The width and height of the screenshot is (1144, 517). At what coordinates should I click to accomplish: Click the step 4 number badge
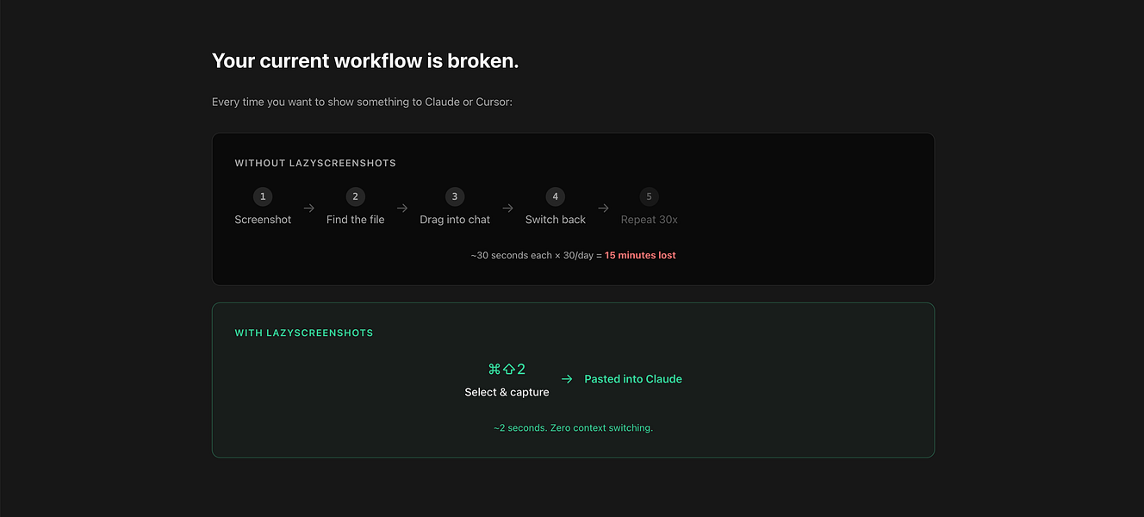point(555,196)
